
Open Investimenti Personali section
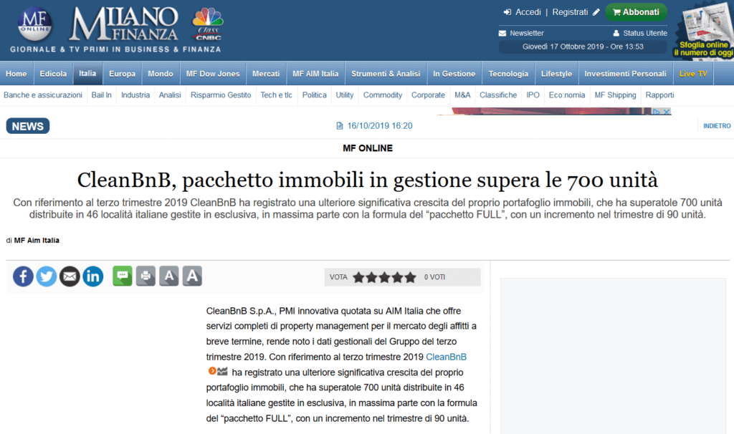click(625, 74)
